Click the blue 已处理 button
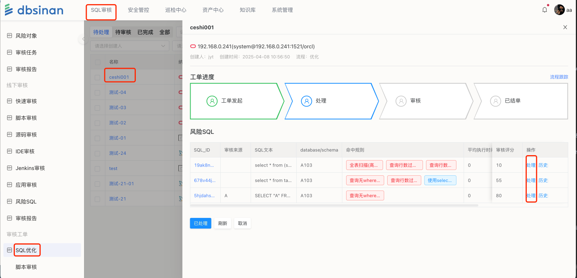The image size is (577, 278). click(200, 223)
